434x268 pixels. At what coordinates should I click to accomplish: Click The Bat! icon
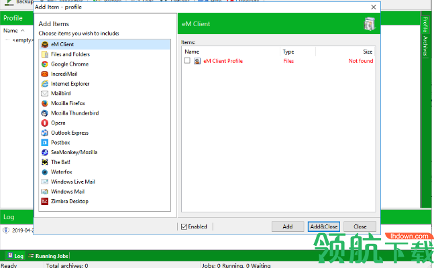(44, 162)
